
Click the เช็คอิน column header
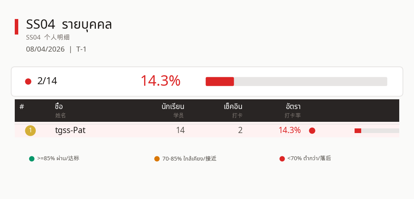tap(233, 107)
